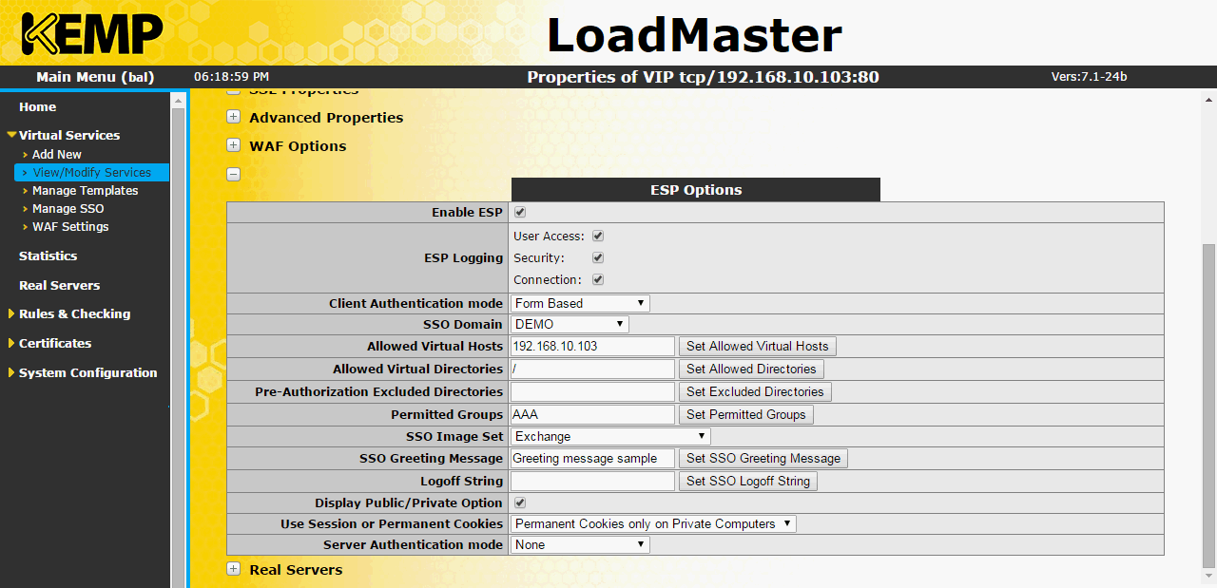1217x588 pixels.
Task: Select Manage SSO menu item
Action: point(68,209)
